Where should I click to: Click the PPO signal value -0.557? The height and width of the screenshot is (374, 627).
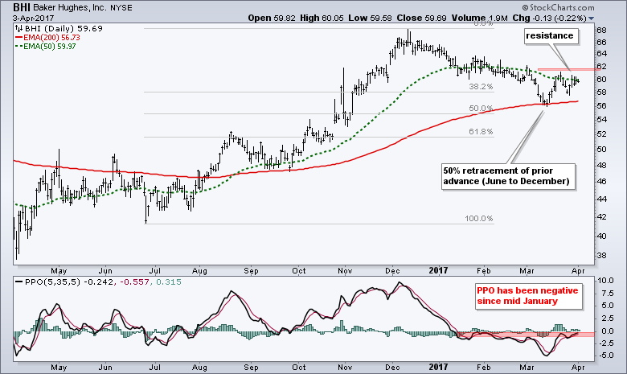pyautogui.click(x=133, y=282)
